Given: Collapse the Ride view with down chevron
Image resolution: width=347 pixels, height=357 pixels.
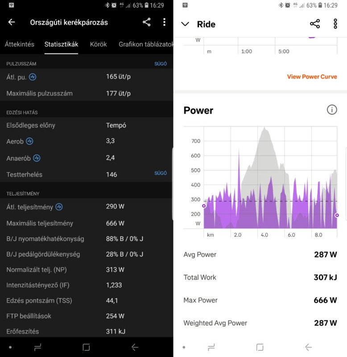Looking at the screenshot, I should pos(185,24).
